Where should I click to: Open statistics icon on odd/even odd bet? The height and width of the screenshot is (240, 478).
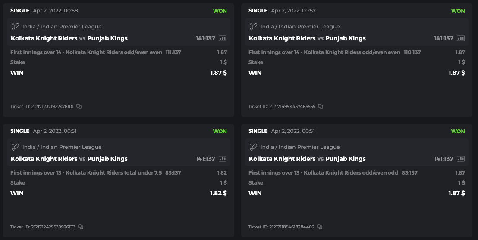coord(461,159)
